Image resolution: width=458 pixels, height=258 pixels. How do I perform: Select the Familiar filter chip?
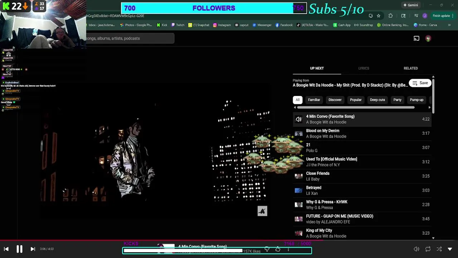pos(314,100)
